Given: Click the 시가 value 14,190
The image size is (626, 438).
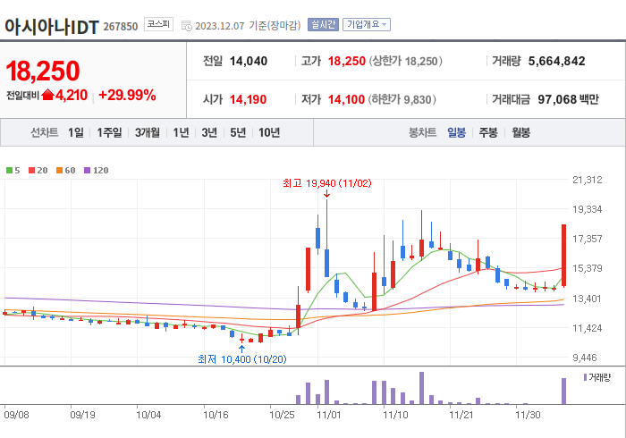Looking at the screenshot, I should (x=248, y=99).
